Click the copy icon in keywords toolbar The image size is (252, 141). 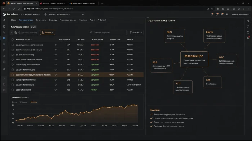click(15, 33)
